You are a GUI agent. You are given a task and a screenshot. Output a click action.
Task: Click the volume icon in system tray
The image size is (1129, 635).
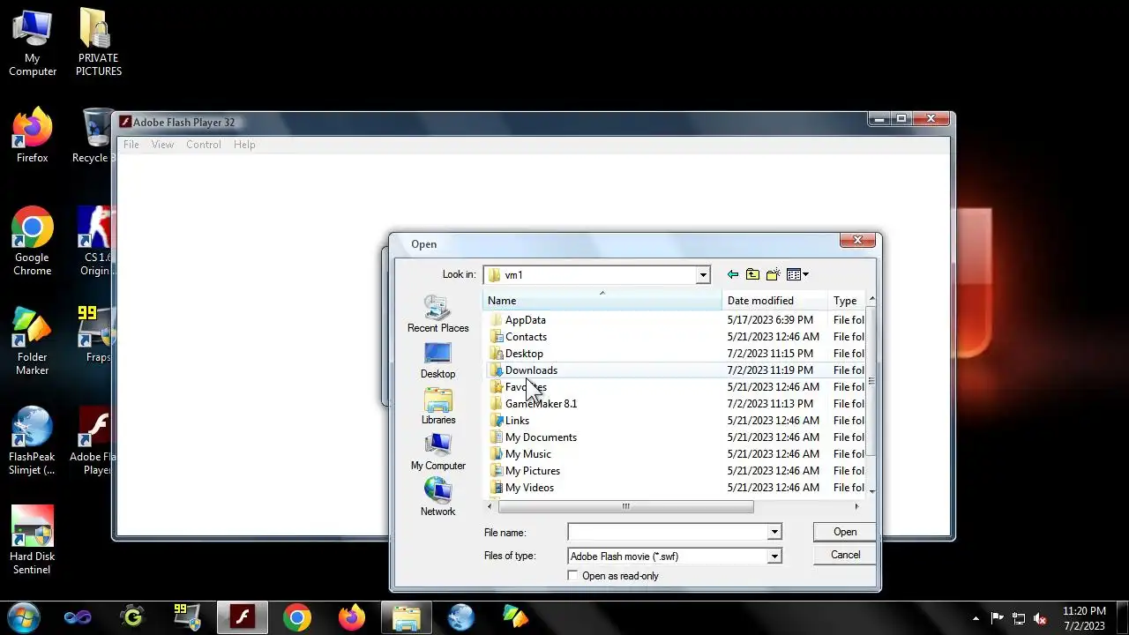point(1040,618)
